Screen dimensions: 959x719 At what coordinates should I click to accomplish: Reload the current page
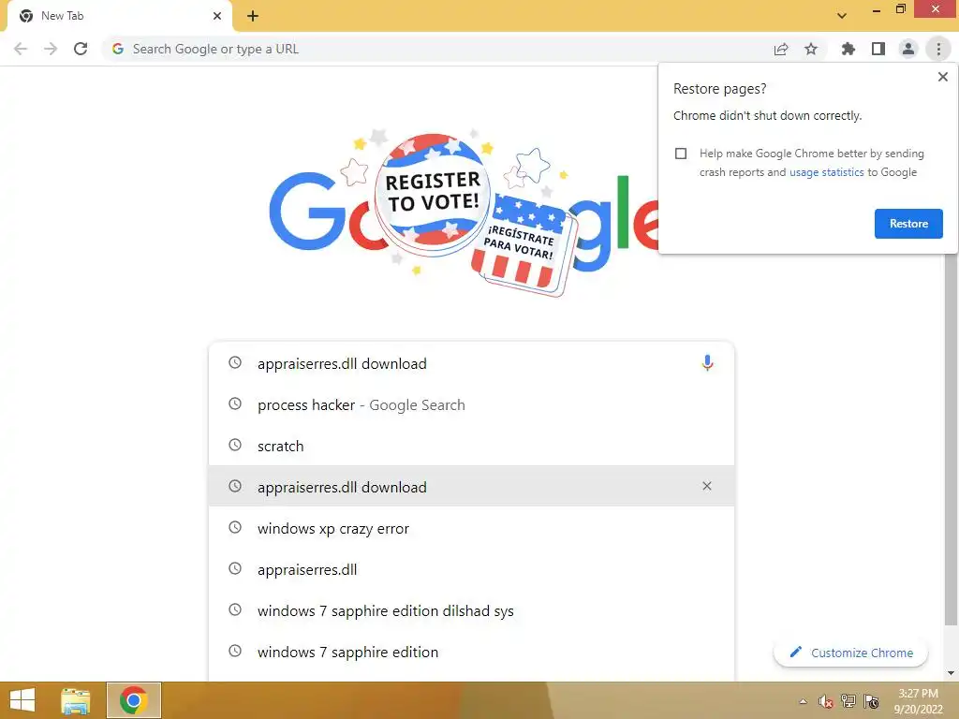pyautogui.click(x=81, y=49)
